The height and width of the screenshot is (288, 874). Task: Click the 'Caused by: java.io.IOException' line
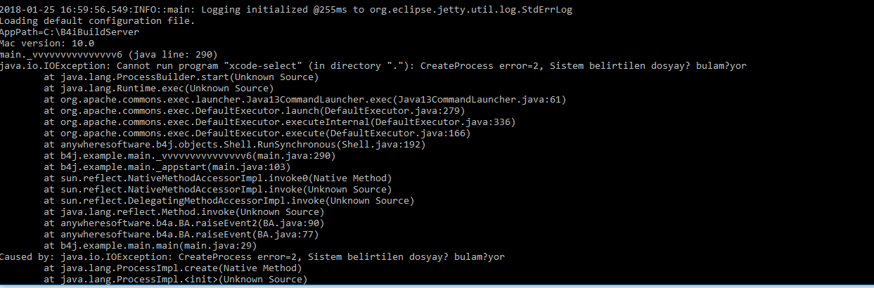[x=252, y=256]
